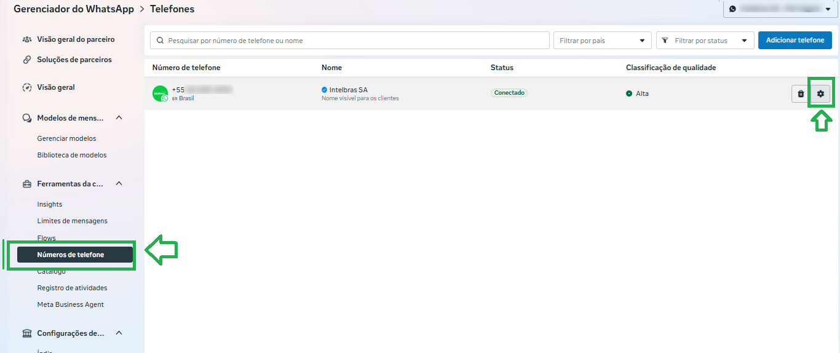
Task: Click the Telefones breadcrumb title
Action: click(172, 9)
